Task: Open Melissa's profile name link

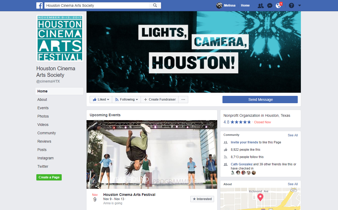Action: coord(230,5)
